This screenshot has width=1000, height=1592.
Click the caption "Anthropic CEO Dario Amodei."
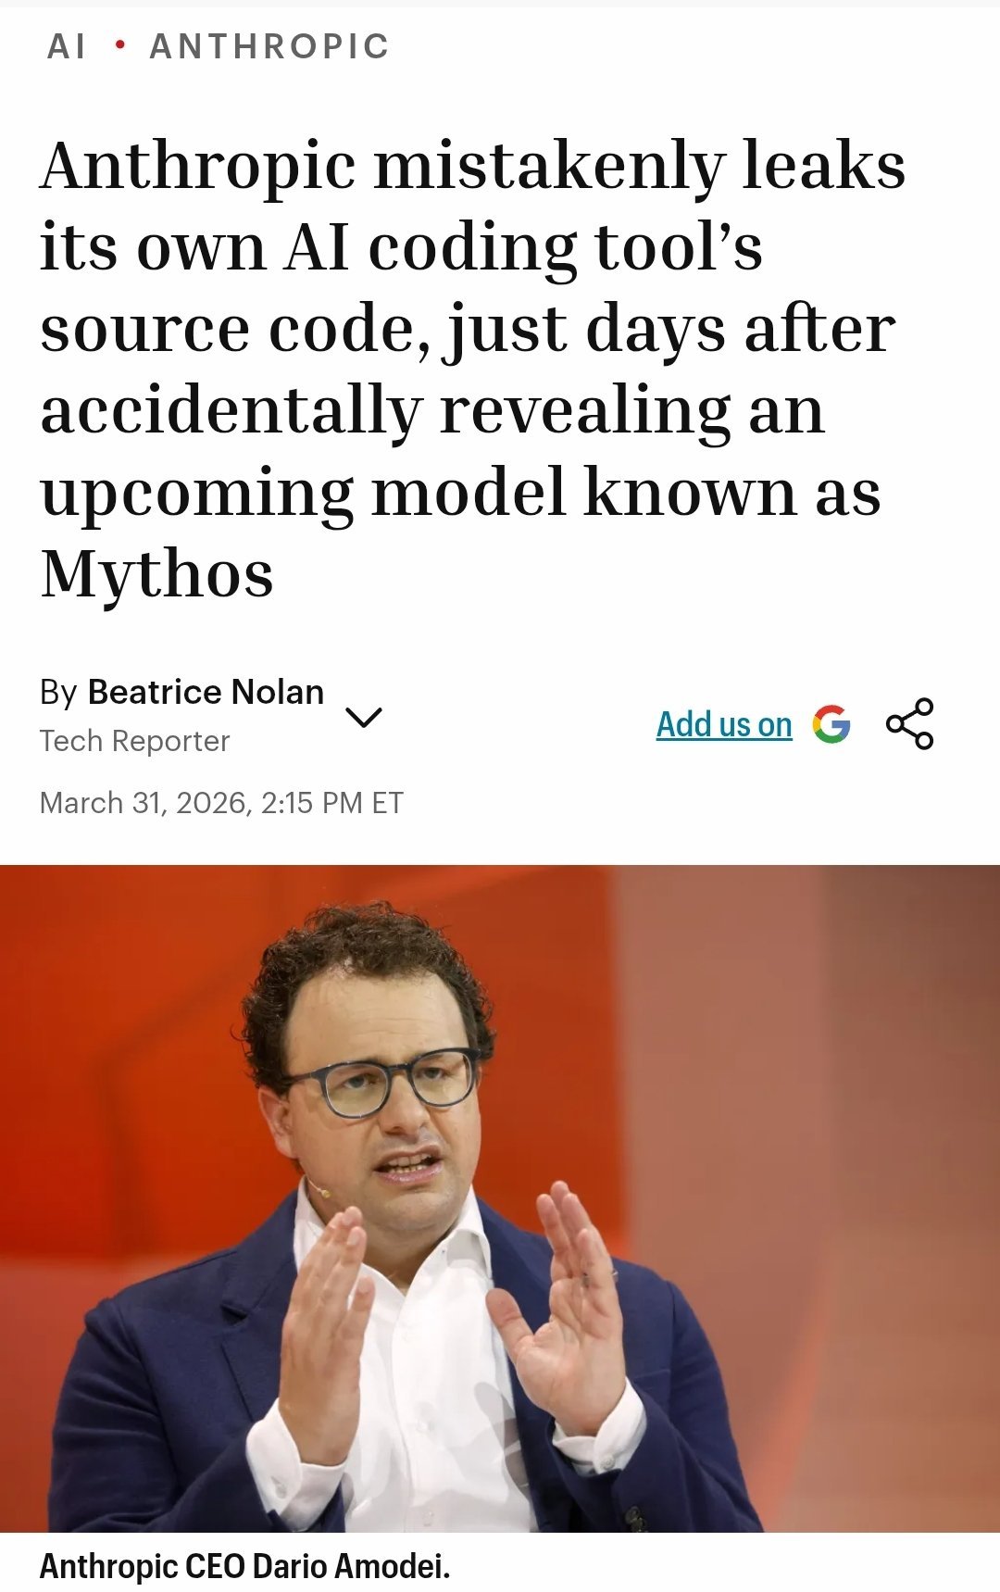tap(244, 1566)
